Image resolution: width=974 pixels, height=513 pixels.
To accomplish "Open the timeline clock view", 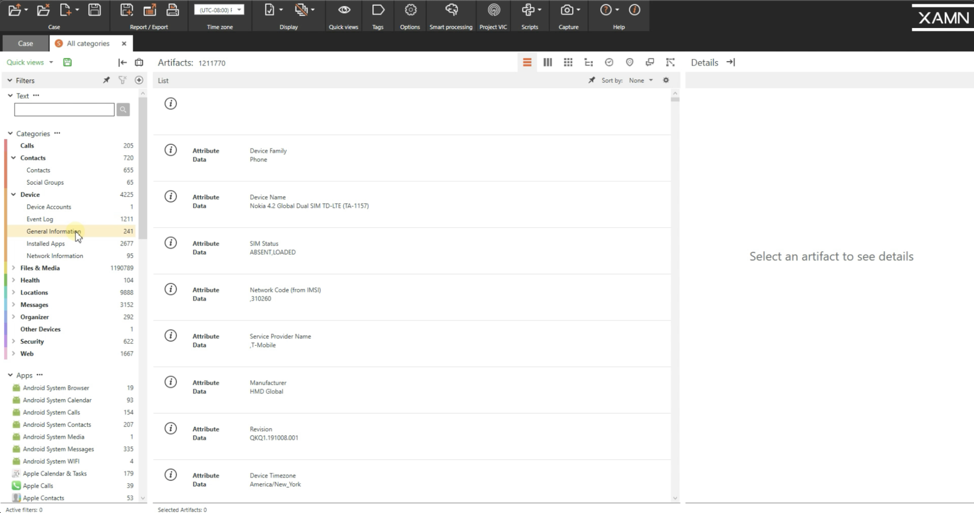I will pos(609,62).
